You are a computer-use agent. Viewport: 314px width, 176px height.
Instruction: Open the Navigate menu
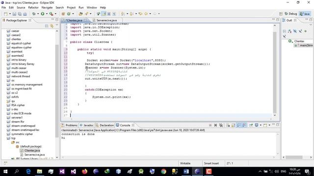pyautogui.click(x=47, y=8)
